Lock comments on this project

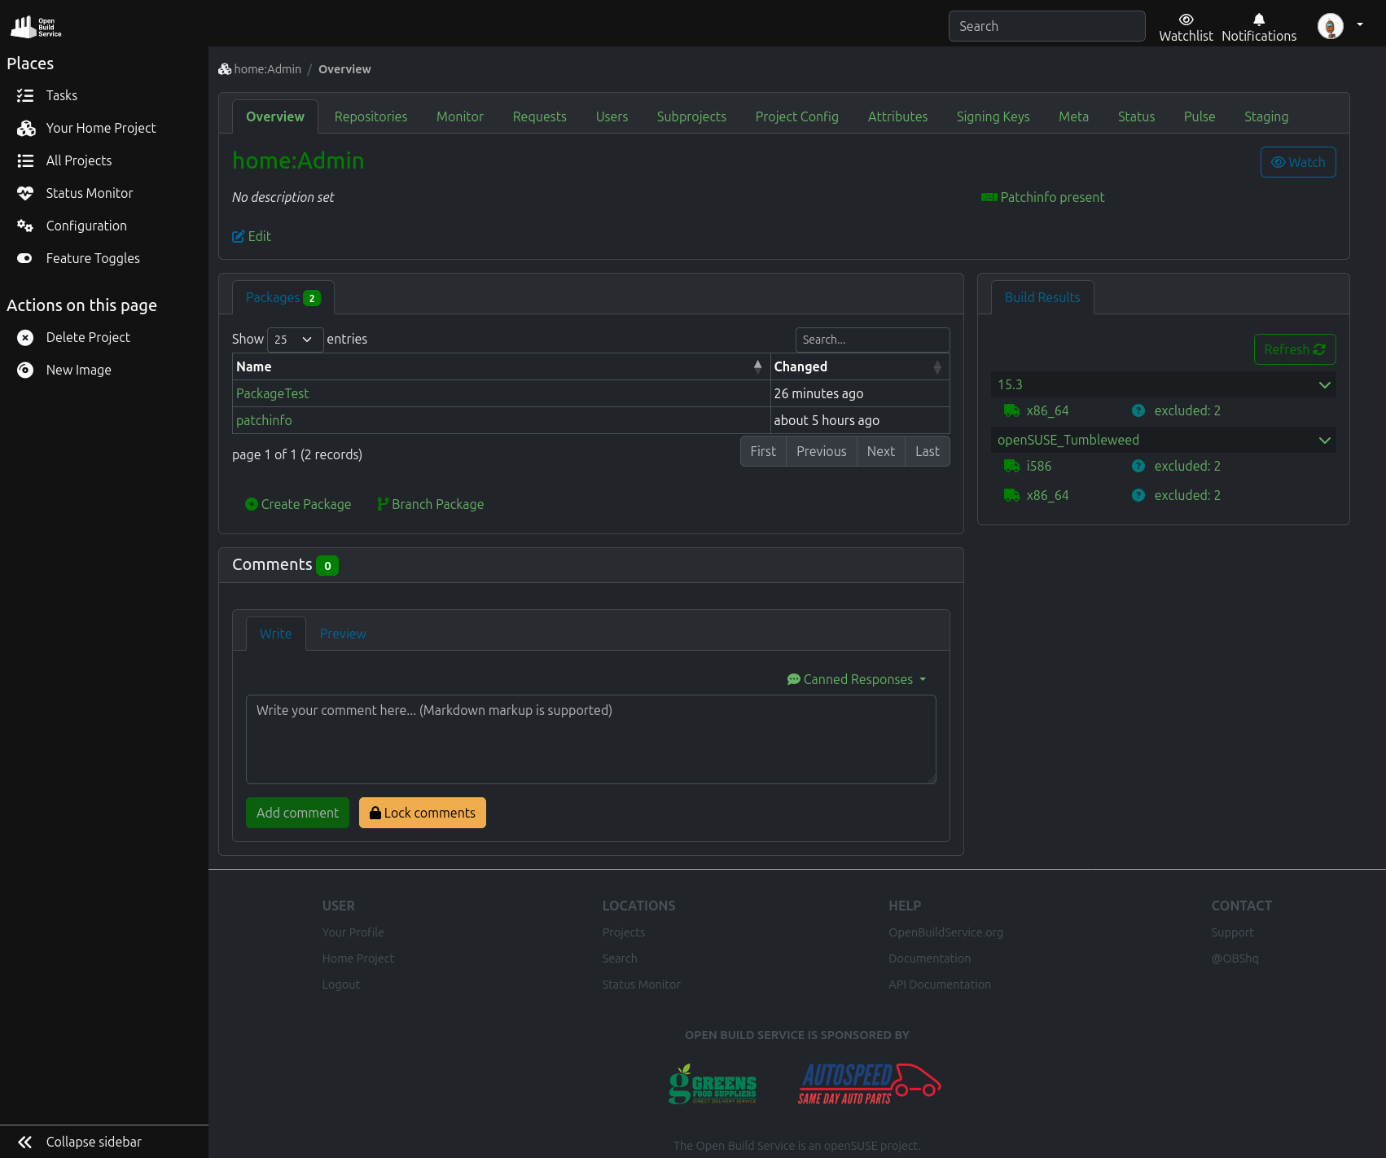422,813
